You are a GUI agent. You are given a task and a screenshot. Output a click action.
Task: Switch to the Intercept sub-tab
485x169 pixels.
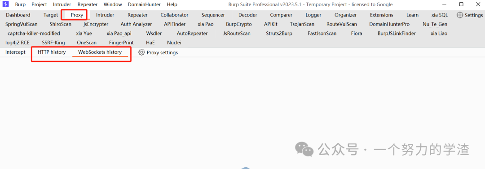coord(15,52)
